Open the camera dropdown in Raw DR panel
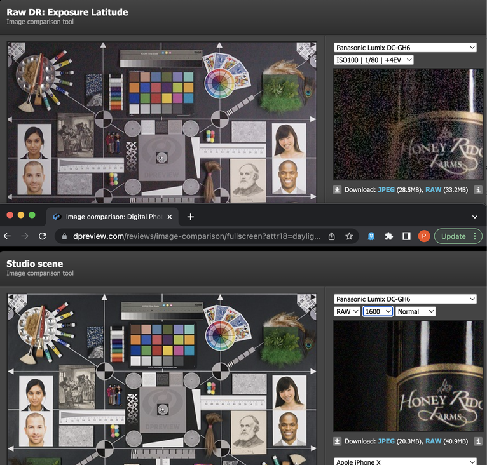Screen dimensions: 487x465 pyautogui.click(x=405, y=48)
